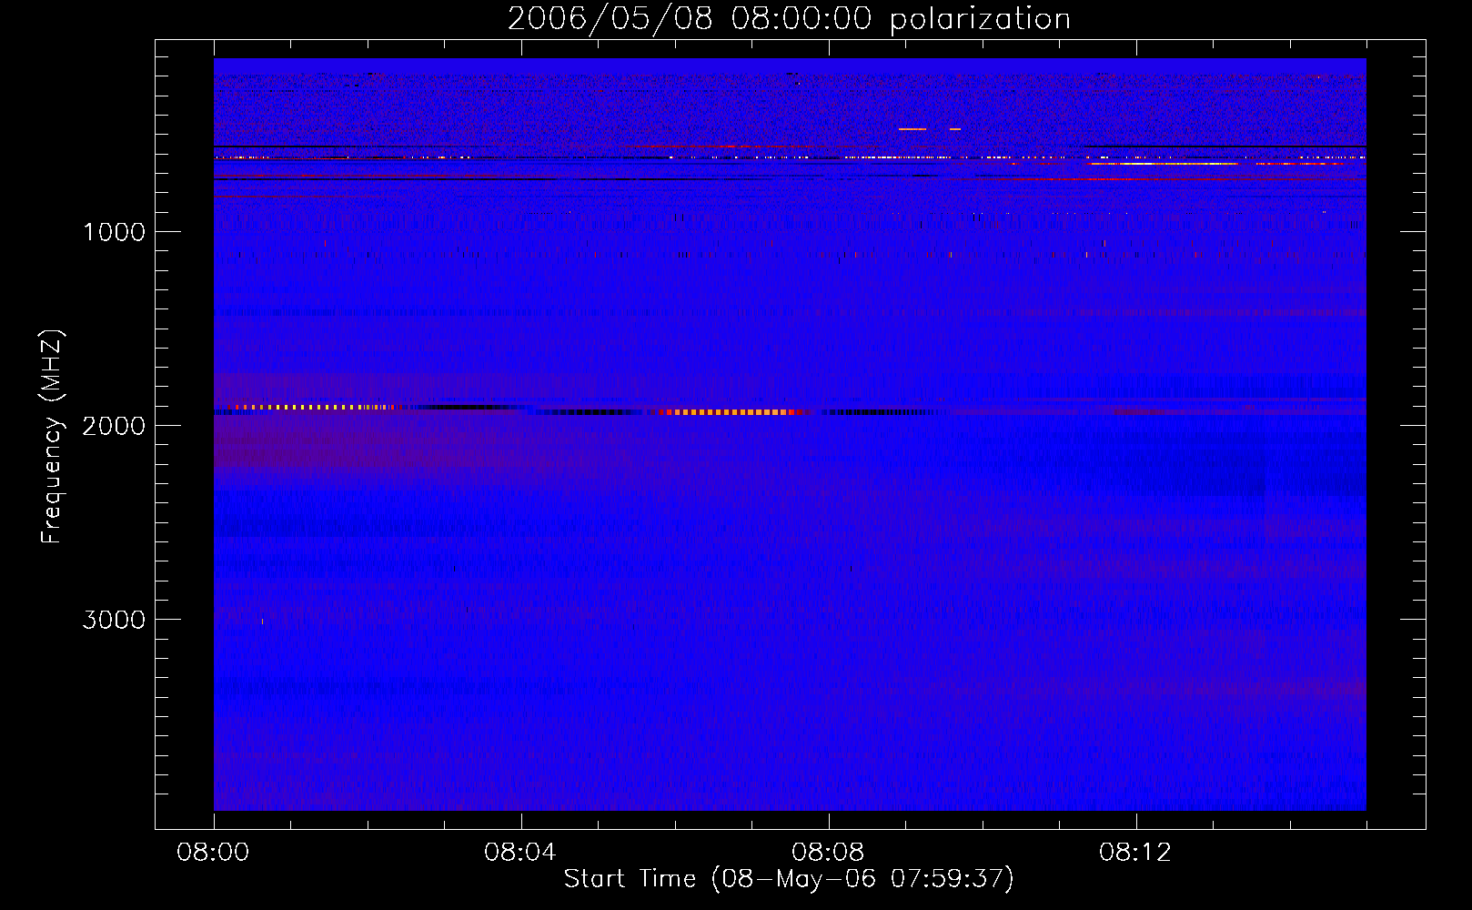1472x910 pixels.
Task: Click the '08:08' time axis label
Action: (828, 853)
